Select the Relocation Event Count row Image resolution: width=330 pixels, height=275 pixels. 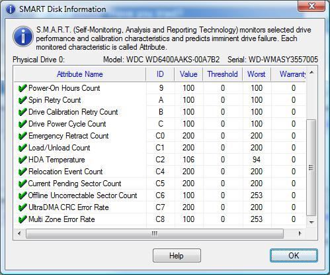click(x=160, y=172)
